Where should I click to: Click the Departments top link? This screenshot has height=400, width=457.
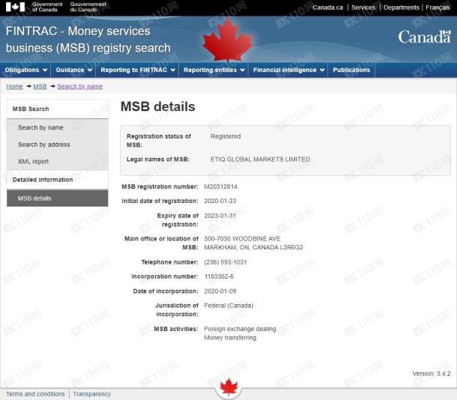pos(401,7)
